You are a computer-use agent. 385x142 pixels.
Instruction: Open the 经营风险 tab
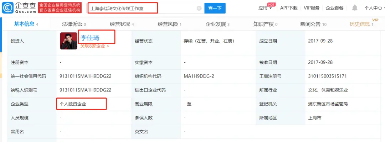pyautogui.click(x=169, y=24)
